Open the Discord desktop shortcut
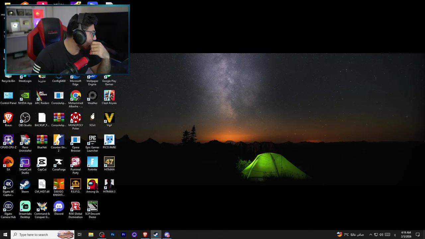Image resolution: width=425 pixels, height=239 pixels. coord(59,208)
